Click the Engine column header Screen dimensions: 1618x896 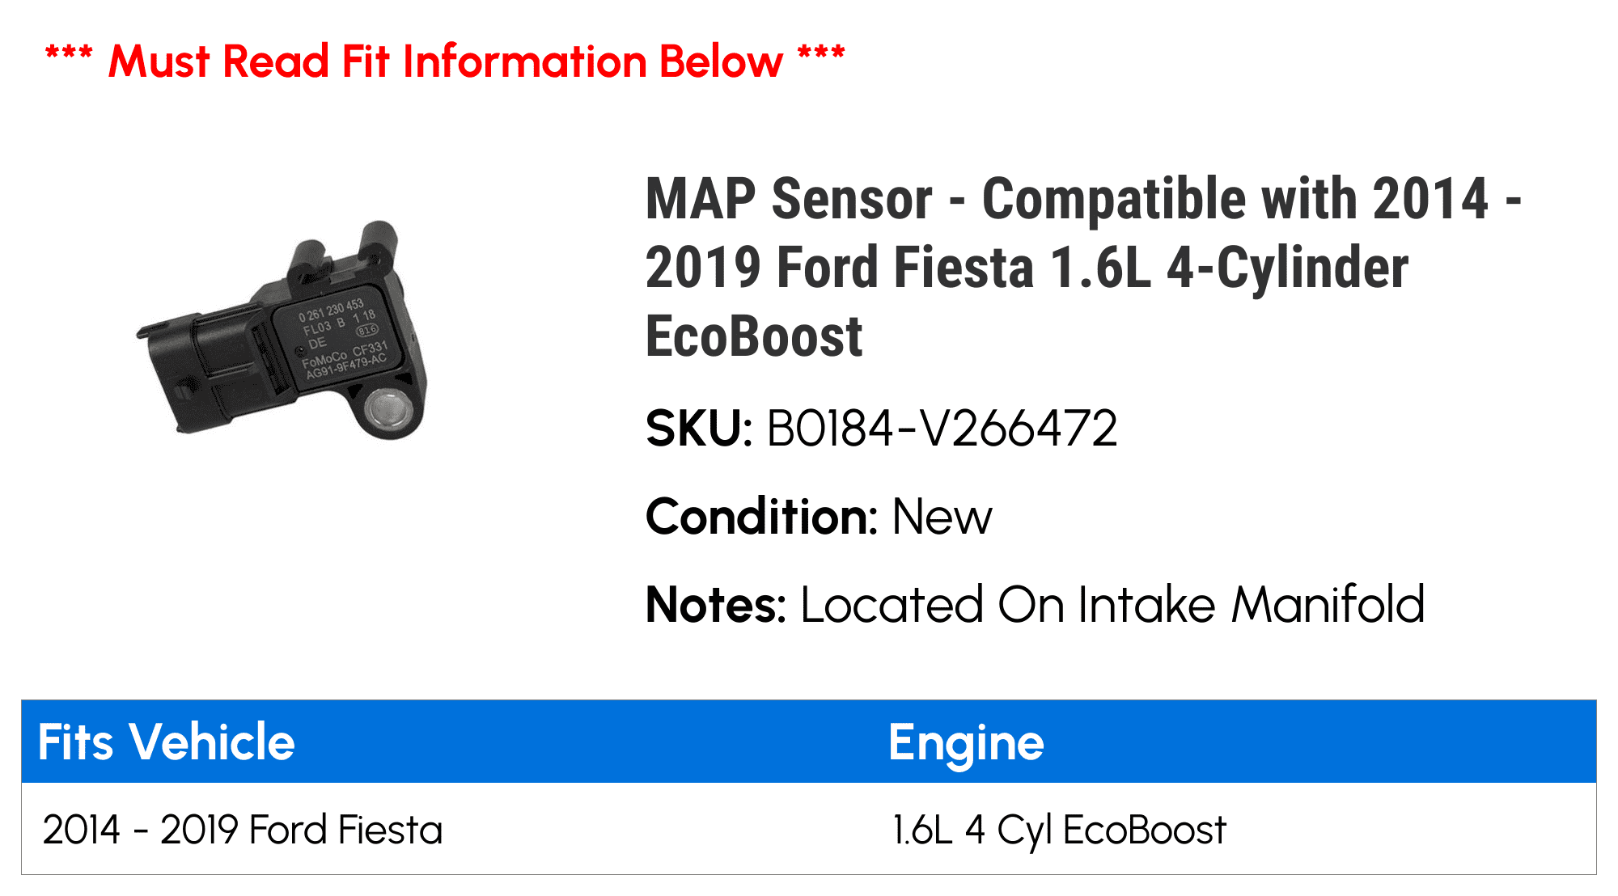point(966,742)
